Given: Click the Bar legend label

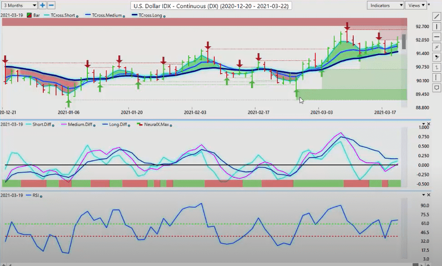Looking at the screenshot, I should (x=36, y=15).
